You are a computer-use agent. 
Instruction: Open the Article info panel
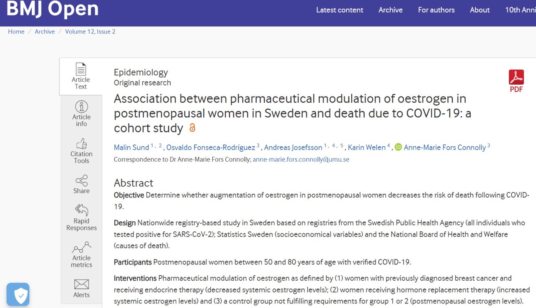(x=81, y=107)
